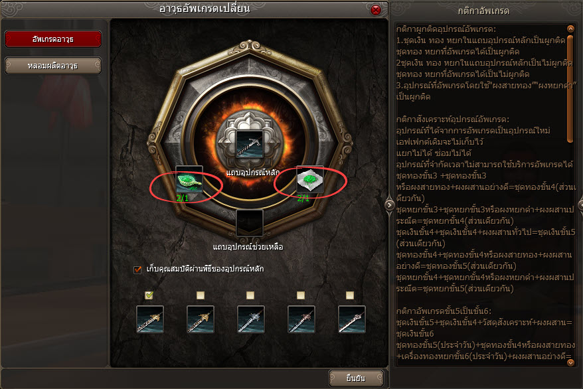Pick the fifth white staff weapon thumbnail
Screen dimensions: 583x389
pos(352,319)
